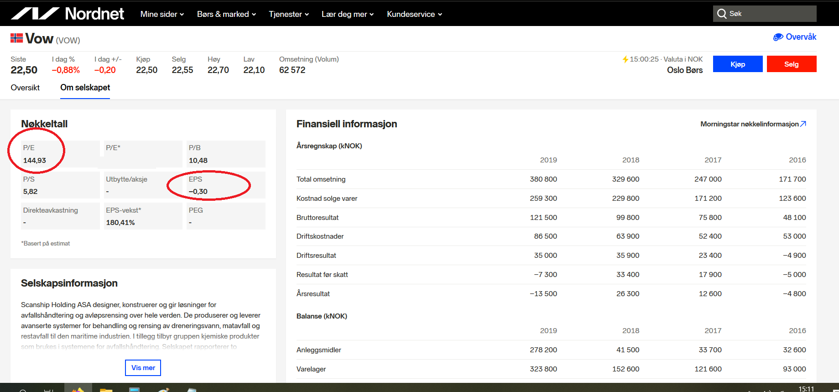Click the Høy price 22,70
Viewport: 839px width, 392px height.
point(219,70)
